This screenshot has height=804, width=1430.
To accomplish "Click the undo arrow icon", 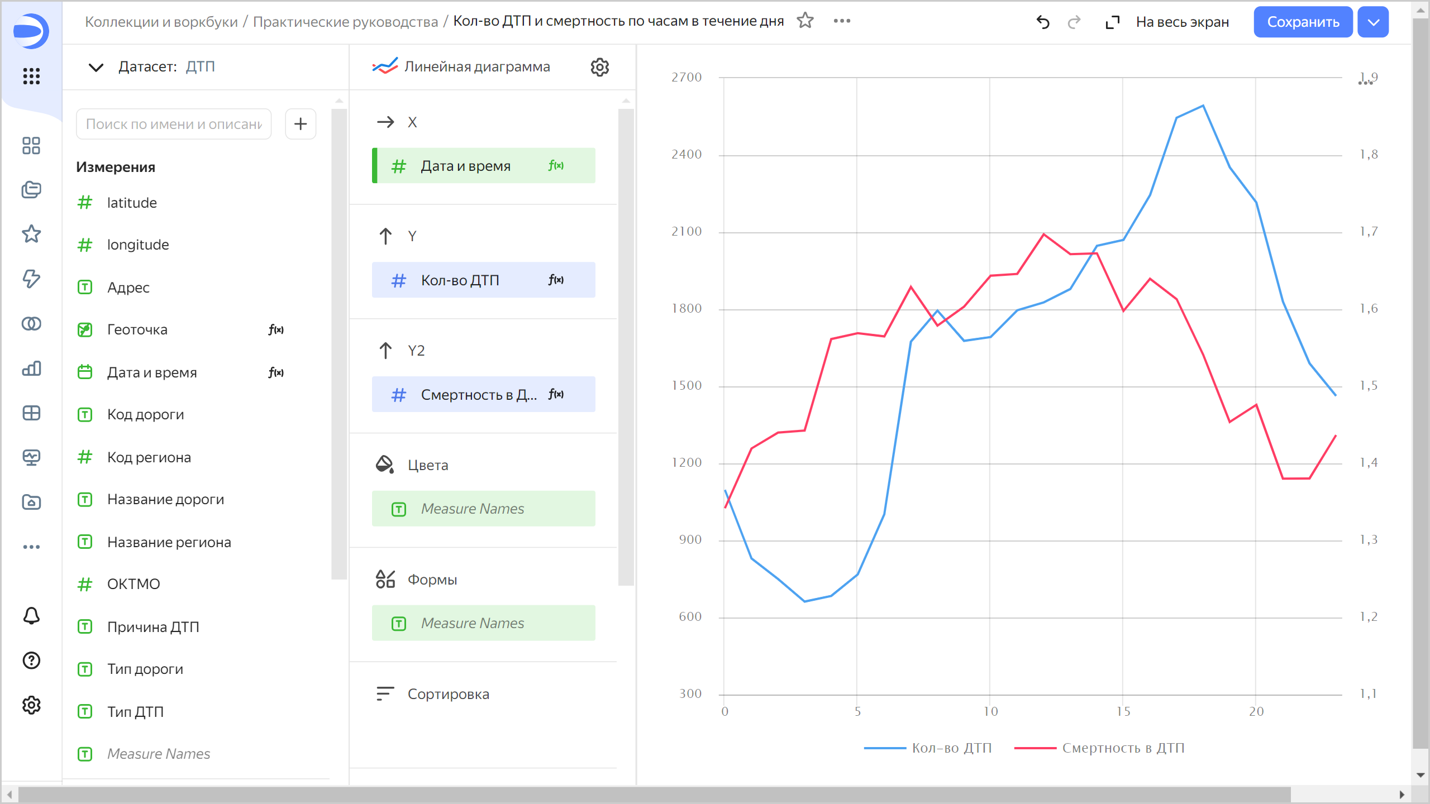I will pos(1042,22).
